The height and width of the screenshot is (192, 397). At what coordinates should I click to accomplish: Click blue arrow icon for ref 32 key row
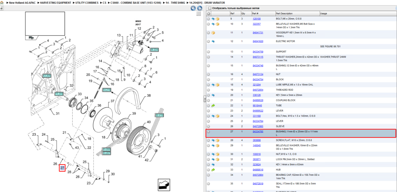[x=213, y=165]
